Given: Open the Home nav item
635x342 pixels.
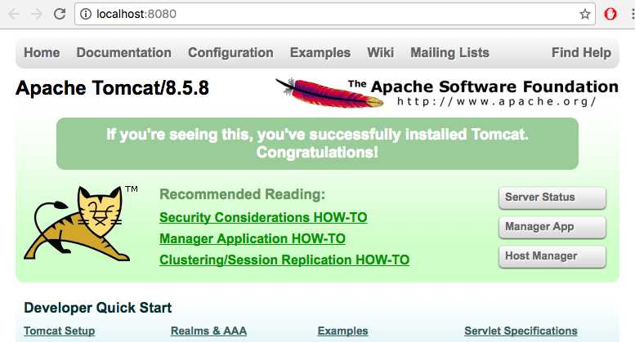Looking at the screenshot, I should (x=42, y=52).
